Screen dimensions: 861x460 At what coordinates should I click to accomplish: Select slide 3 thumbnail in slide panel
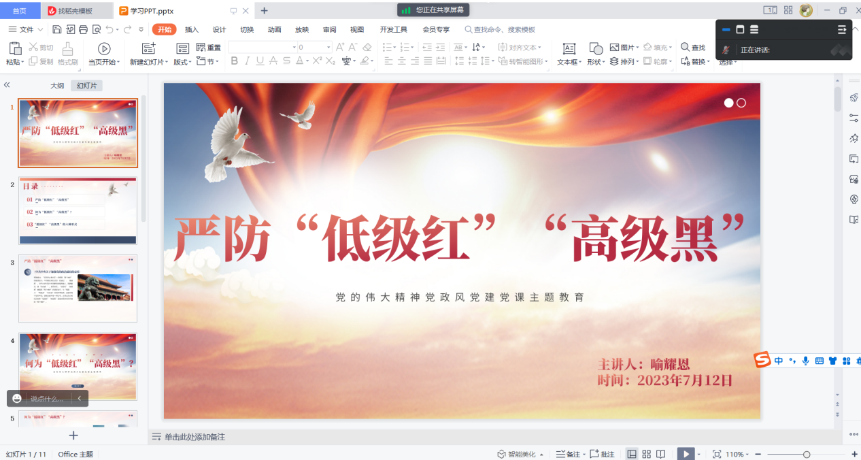(78, 288)
